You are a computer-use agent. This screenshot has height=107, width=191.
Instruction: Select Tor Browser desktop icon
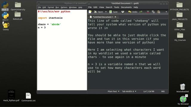[x=183, y=100]
